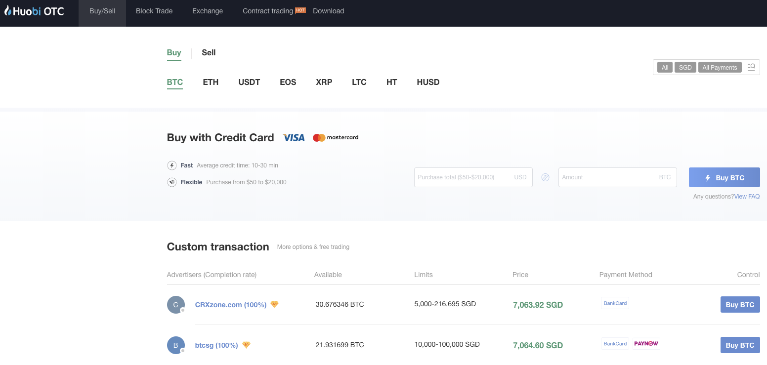767x365 pixels.
Task: Open the All Payments filter tag
Action: coord(720,68)
